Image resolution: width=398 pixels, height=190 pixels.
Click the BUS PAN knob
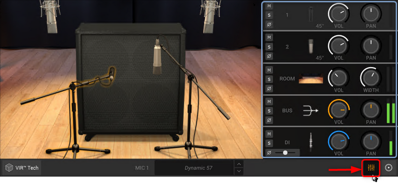(371, 110)
